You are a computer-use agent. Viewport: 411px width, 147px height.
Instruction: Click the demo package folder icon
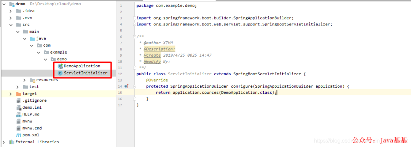coord(53,59)
